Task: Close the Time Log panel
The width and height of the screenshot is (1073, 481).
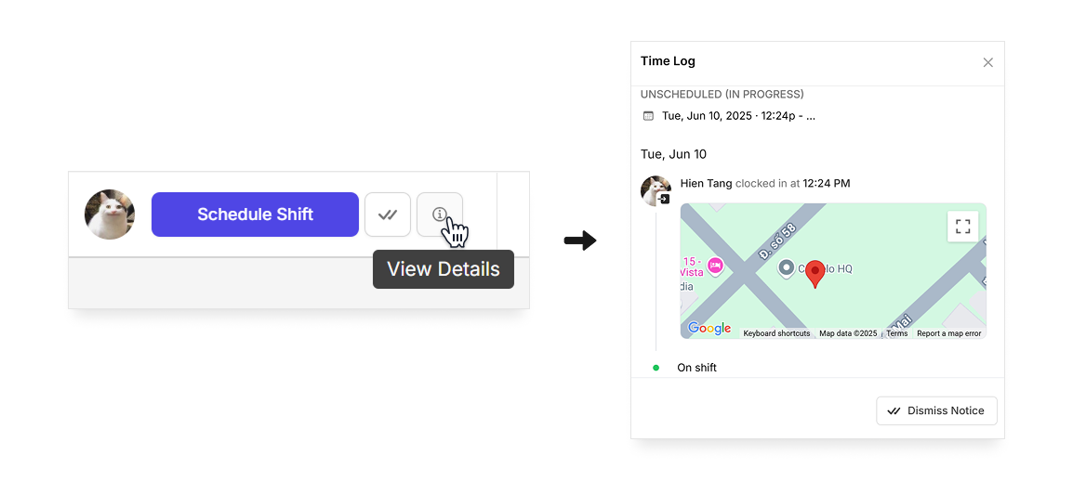Action: tap(987, 62)
